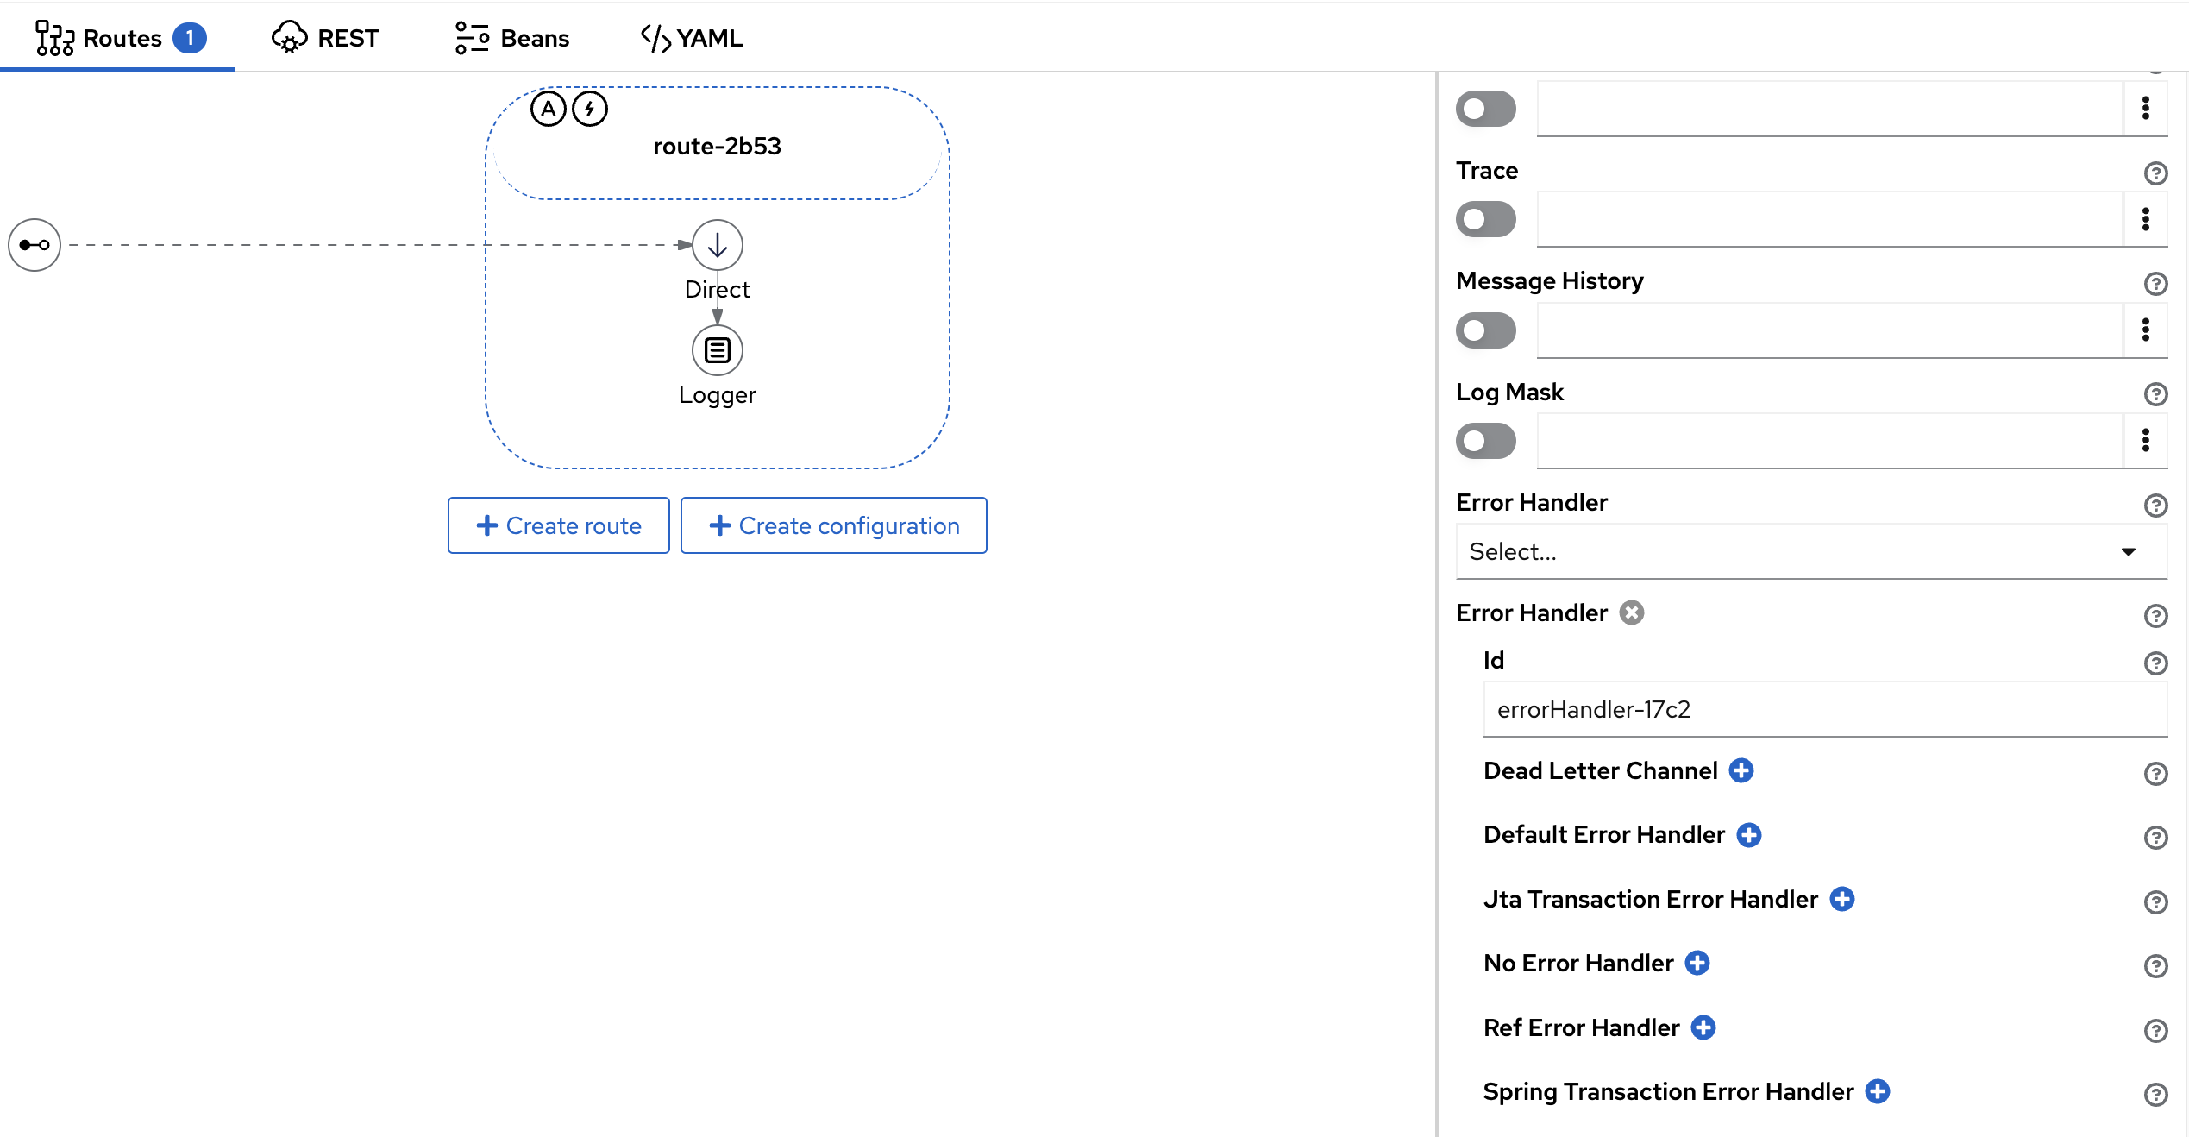Open the Trace field options menu
The image size is (2189, 1137).
2145,219
